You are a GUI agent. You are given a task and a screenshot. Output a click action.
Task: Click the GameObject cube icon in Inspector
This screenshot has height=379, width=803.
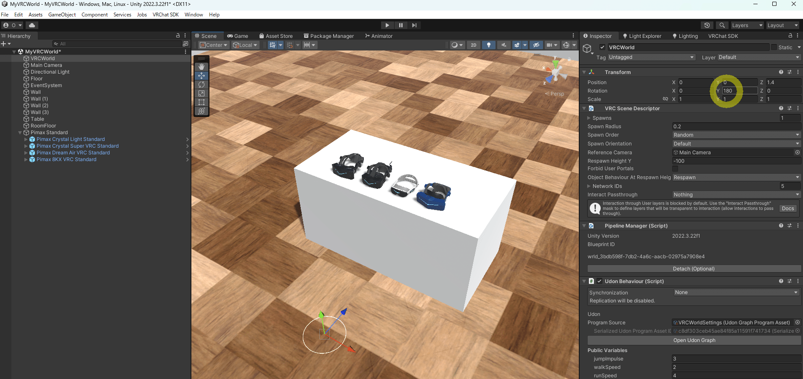(587, 49)
